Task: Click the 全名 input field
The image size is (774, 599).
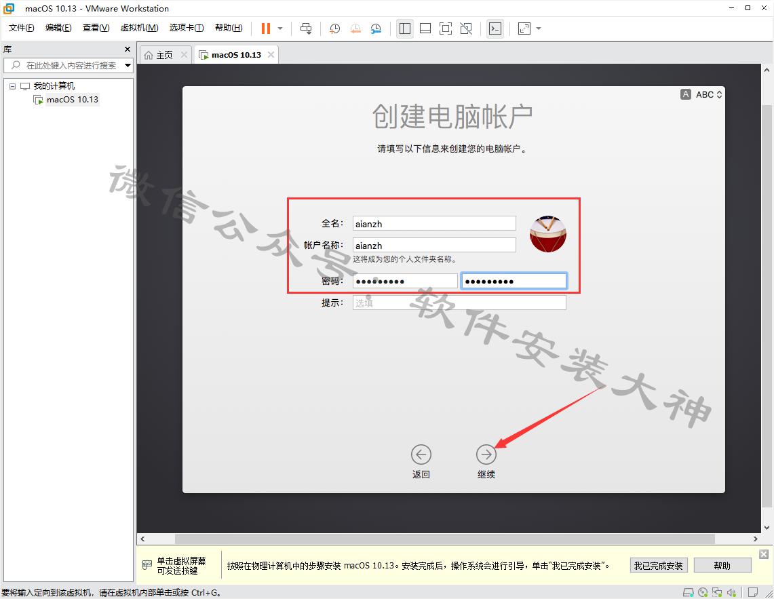Action: coord(434,224)
